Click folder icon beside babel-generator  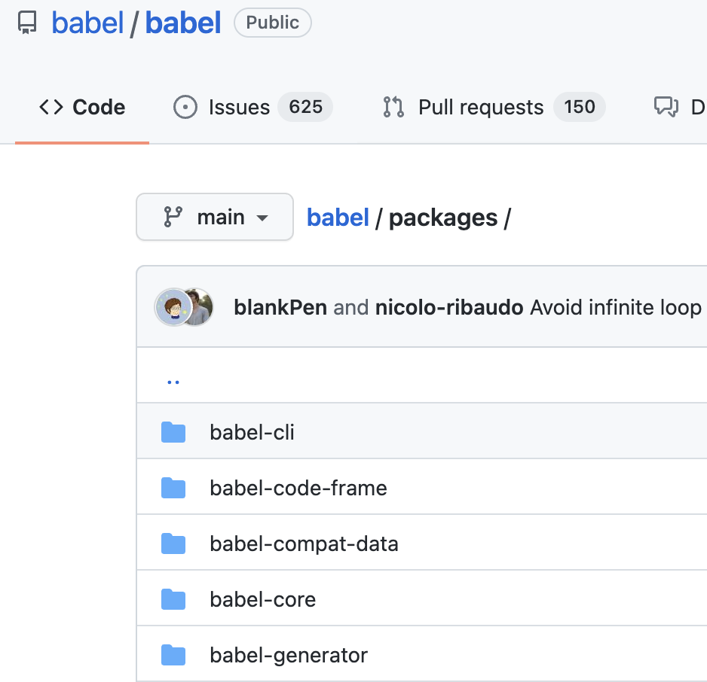point(173,656)
